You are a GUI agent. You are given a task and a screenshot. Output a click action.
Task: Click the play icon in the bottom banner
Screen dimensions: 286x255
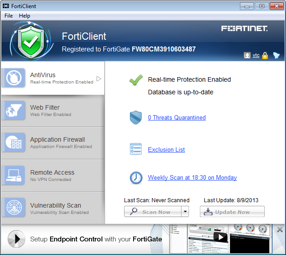(17, 239)
